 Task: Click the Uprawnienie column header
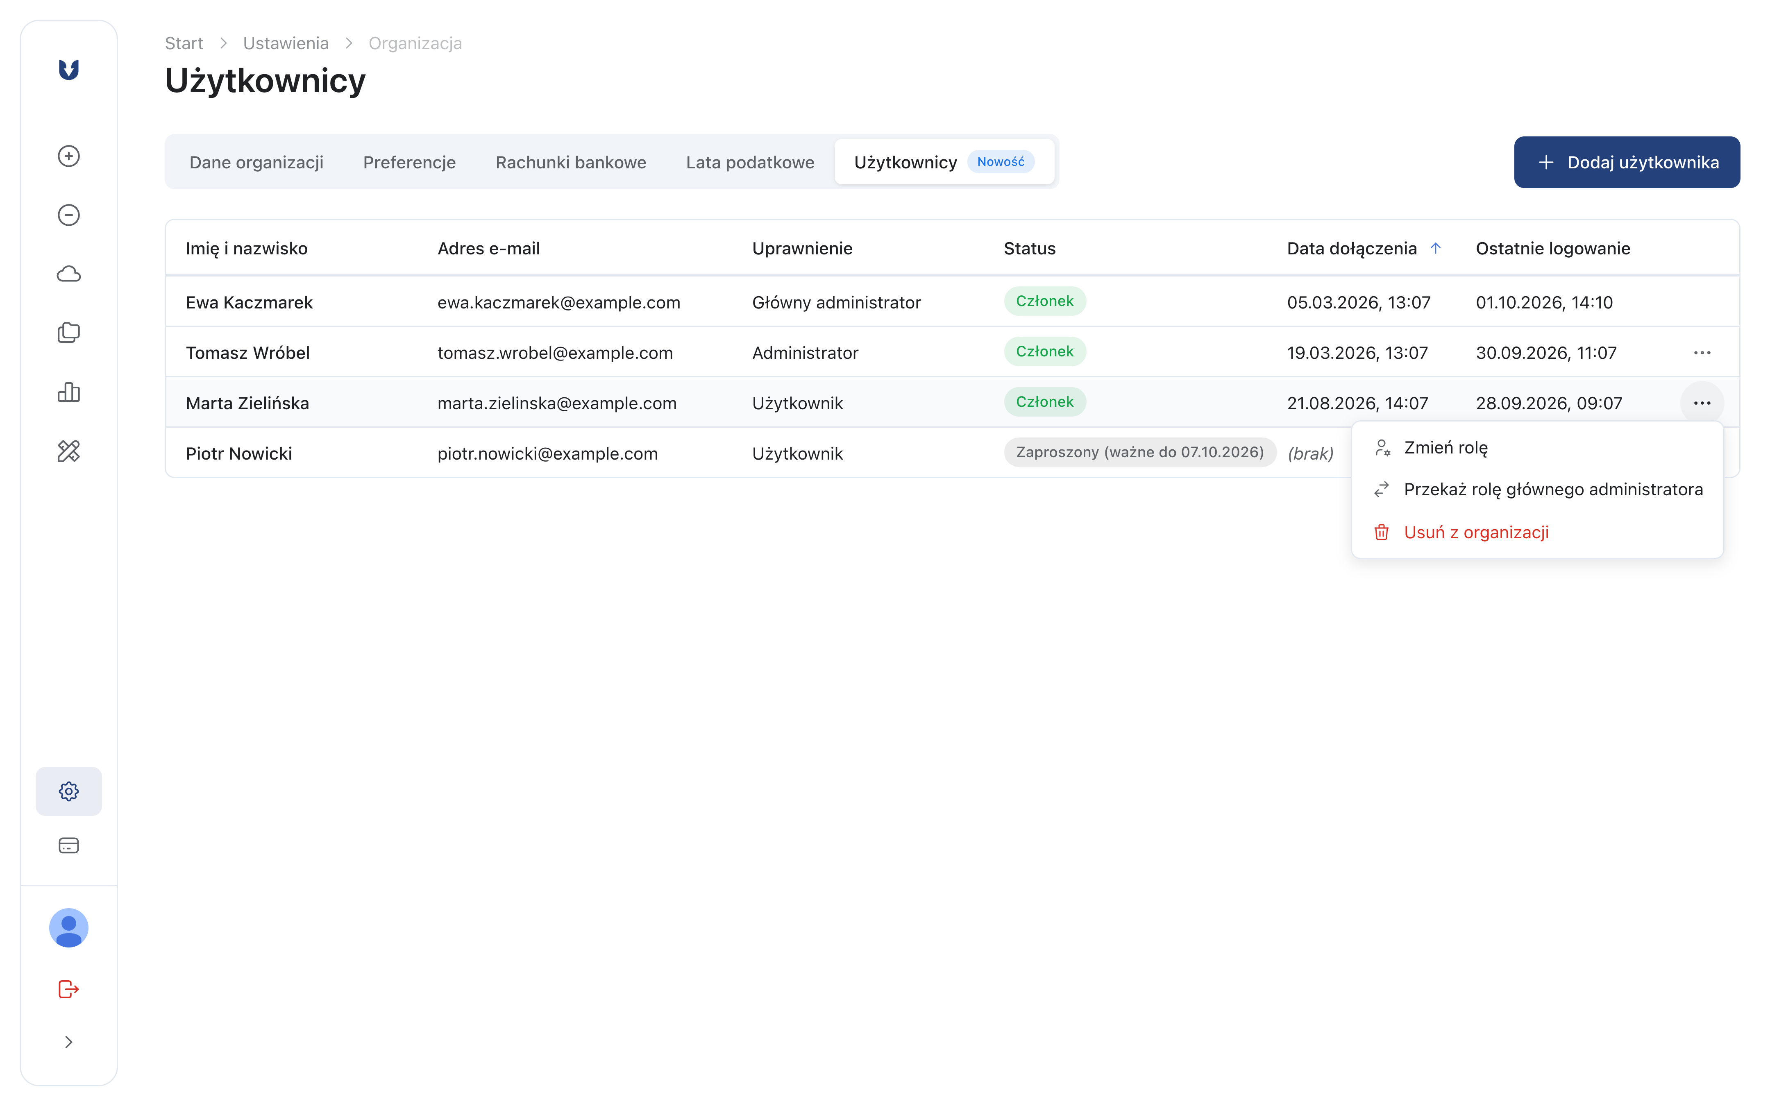(801, 249)
